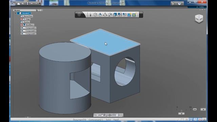217x122 pixels.
Task: Click the small box right of mm button
Action: [203, 109]
